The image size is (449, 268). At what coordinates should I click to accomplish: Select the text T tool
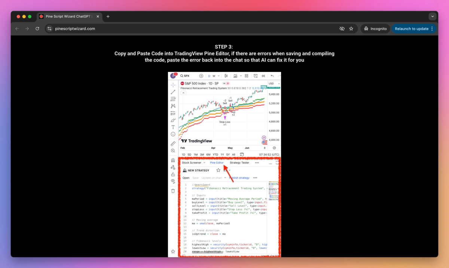(x=173, y=127)
